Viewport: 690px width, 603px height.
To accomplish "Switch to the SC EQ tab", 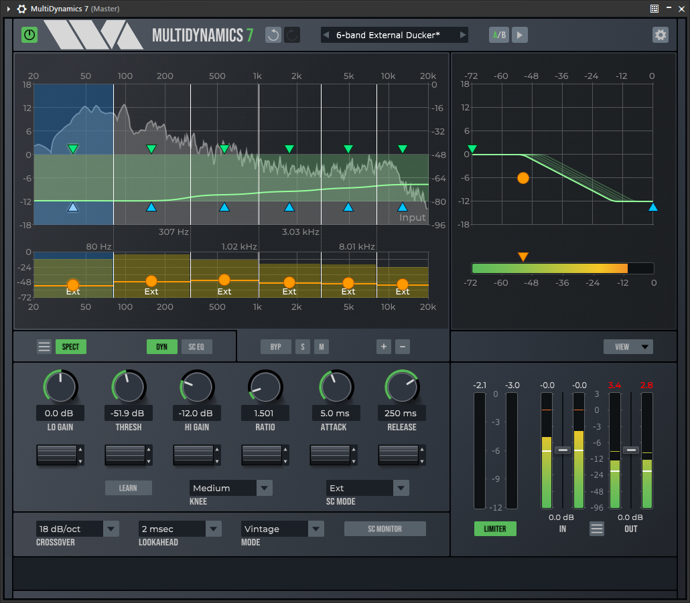I will tap(196, 347).
